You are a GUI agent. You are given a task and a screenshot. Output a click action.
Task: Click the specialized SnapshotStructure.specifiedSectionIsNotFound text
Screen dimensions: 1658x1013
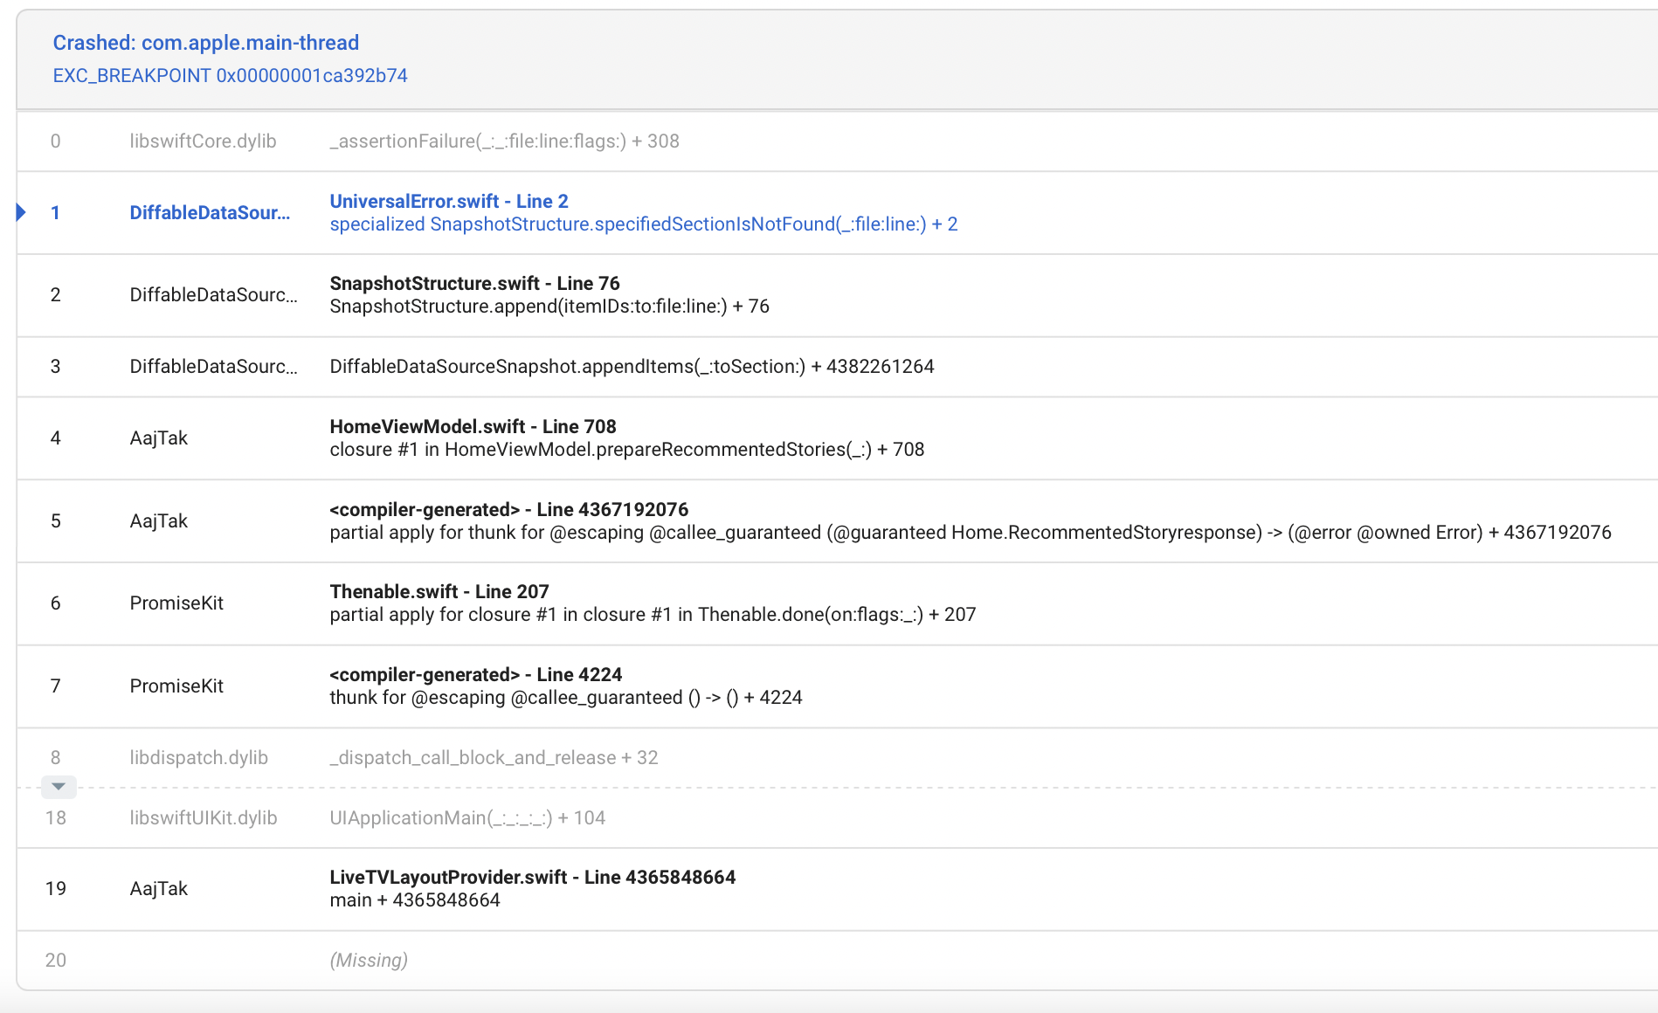click(x=643, y=224)
